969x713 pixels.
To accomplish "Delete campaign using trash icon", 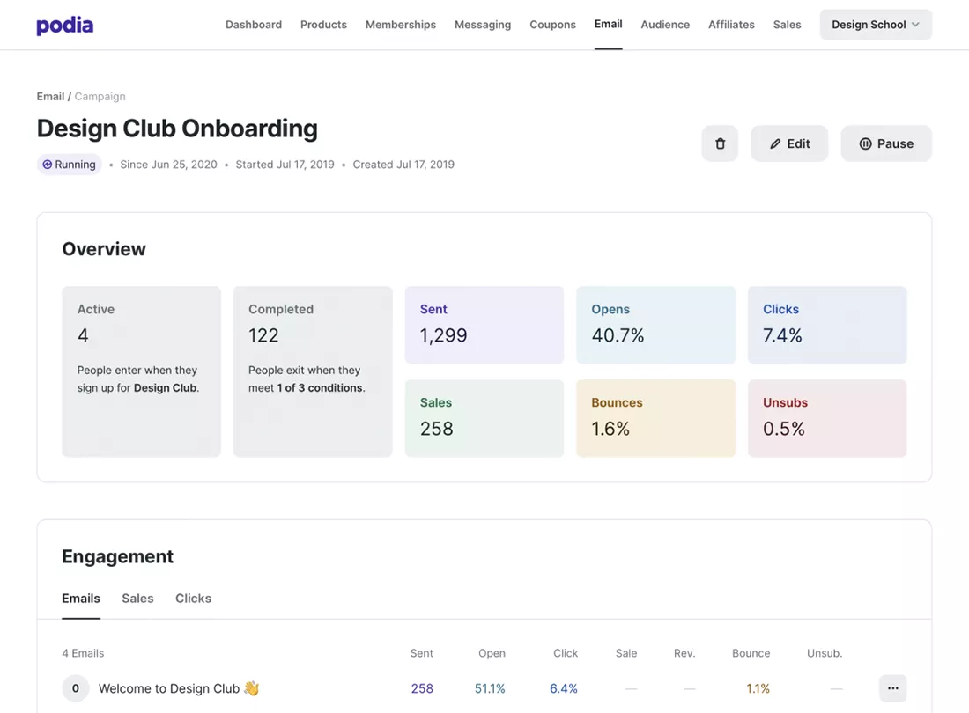I will [720, 143].
